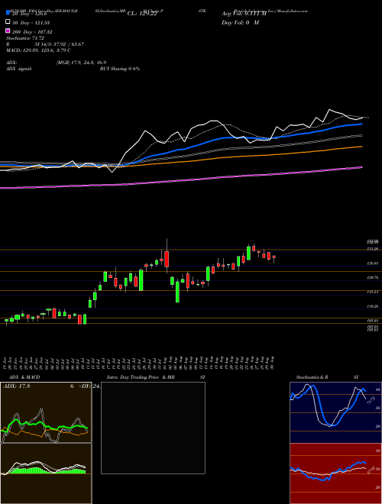Open the red RSI chart panel
This screenshot has width=382, height=504.
point(335,473)
